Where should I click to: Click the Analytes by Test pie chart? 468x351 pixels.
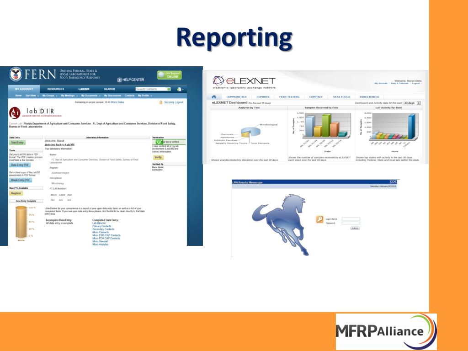coord(251,132)
